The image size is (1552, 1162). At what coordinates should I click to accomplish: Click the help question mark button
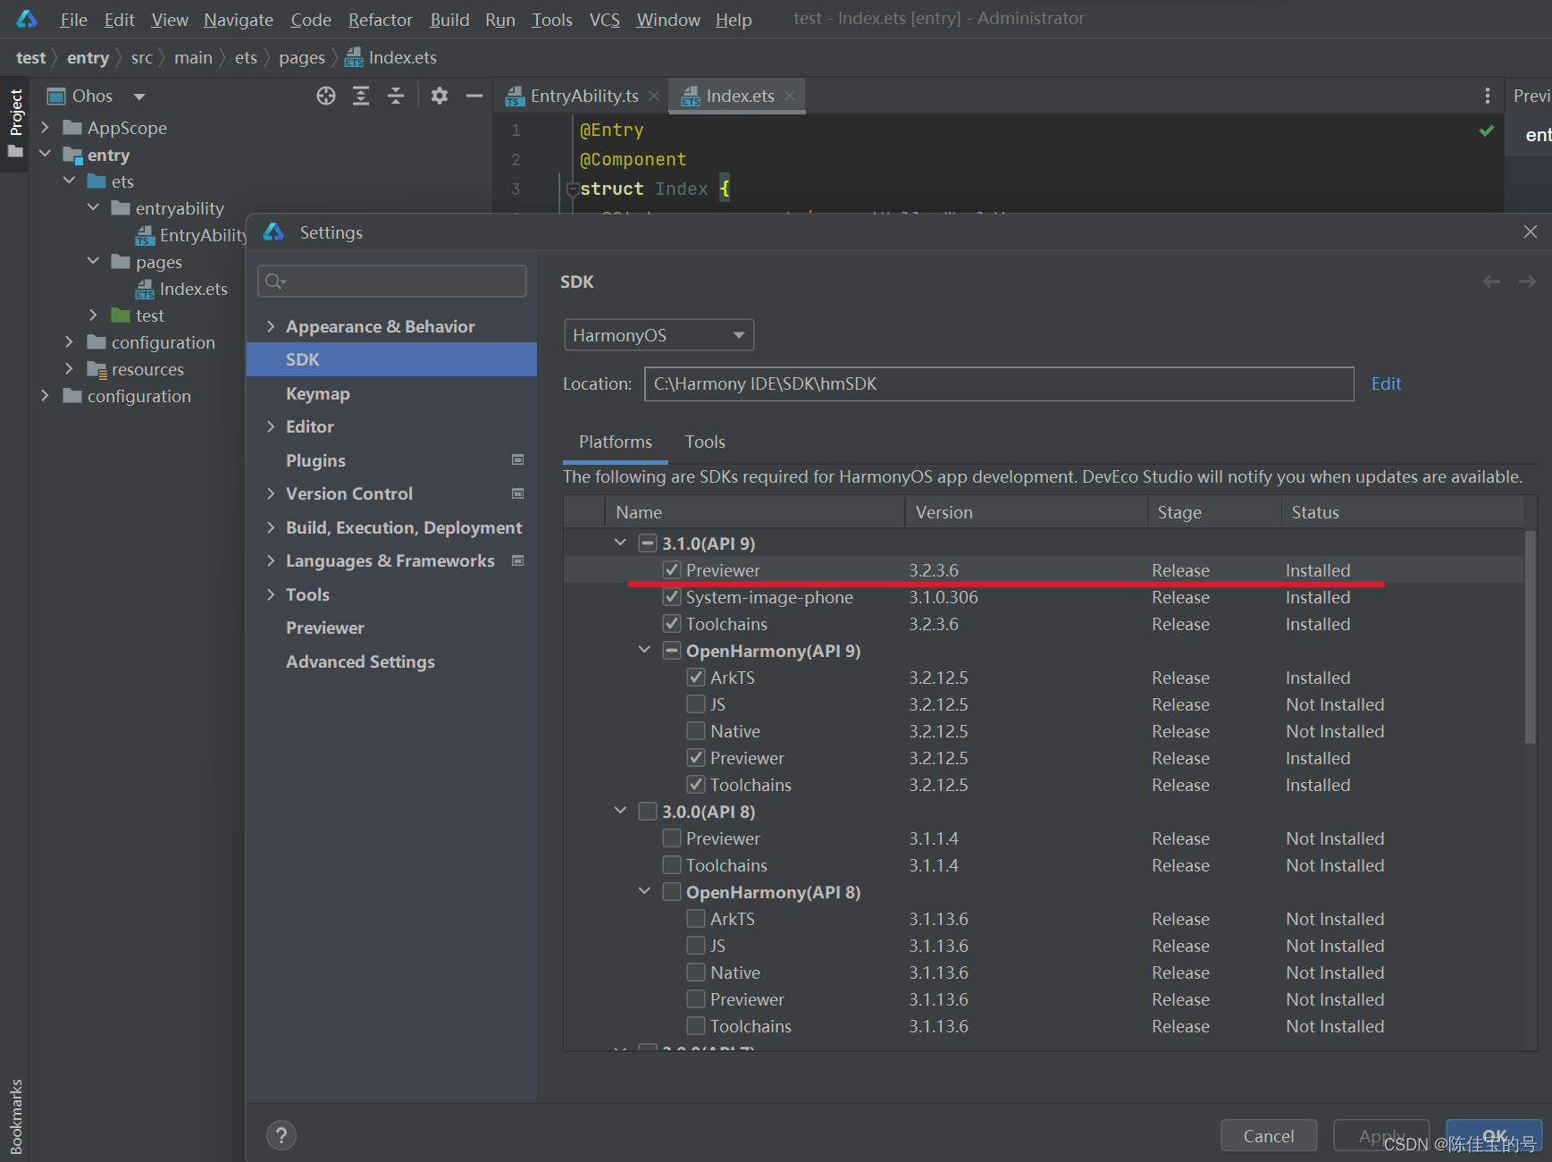281,1135
